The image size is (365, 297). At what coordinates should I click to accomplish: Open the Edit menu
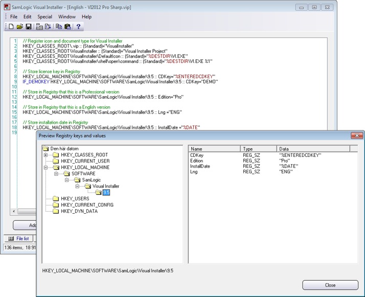[27, 17]
